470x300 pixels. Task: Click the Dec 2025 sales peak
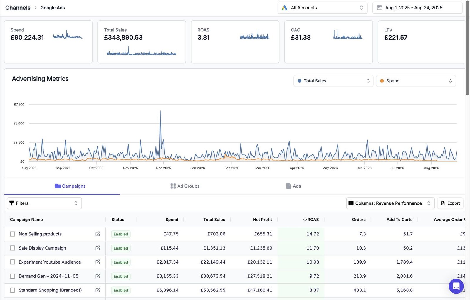point(160,111)
